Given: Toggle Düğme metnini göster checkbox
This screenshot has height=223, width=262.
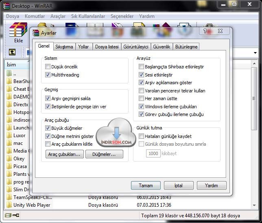Looking at the screenshot, I should 48,136.
